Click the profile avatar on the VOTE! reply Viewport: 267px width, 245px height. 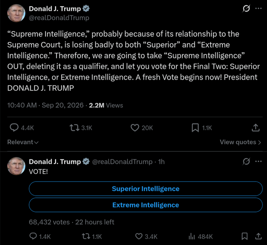(x=16, y=166)
